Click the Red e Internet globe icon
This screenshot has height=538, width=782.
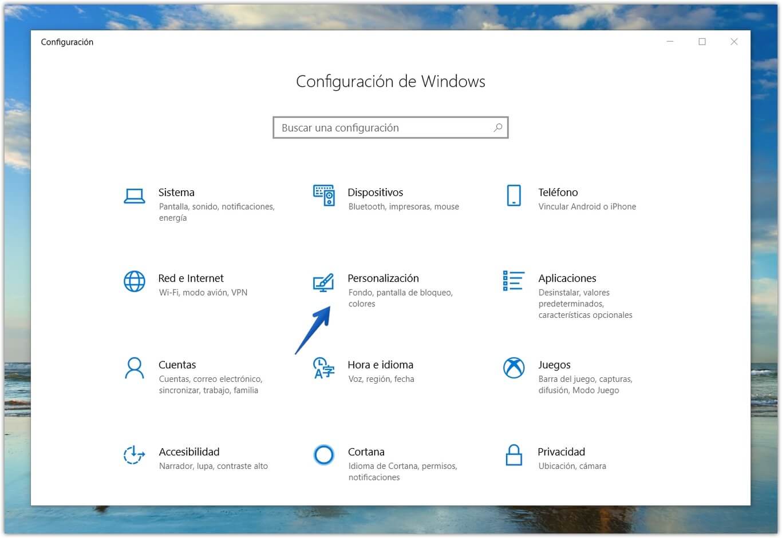135,281
